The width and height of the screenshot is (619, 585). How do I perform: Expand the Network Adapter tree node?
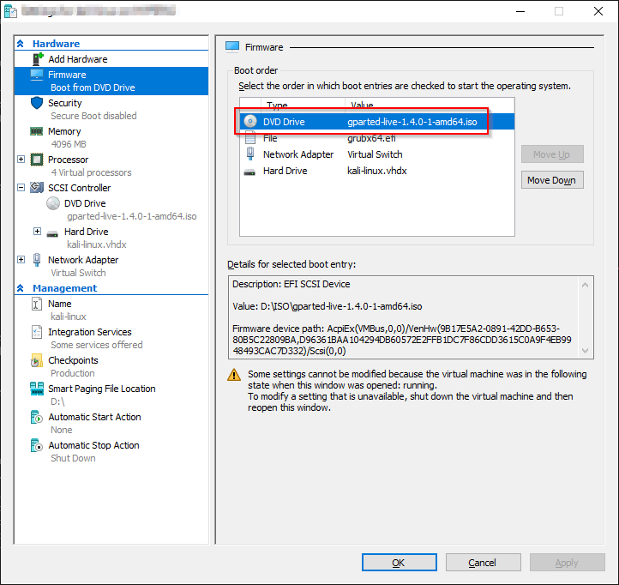pos(21,260)
